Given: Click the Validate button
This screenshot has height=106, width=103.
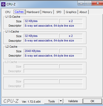Looking at the screenshot, I should [73, 101].
